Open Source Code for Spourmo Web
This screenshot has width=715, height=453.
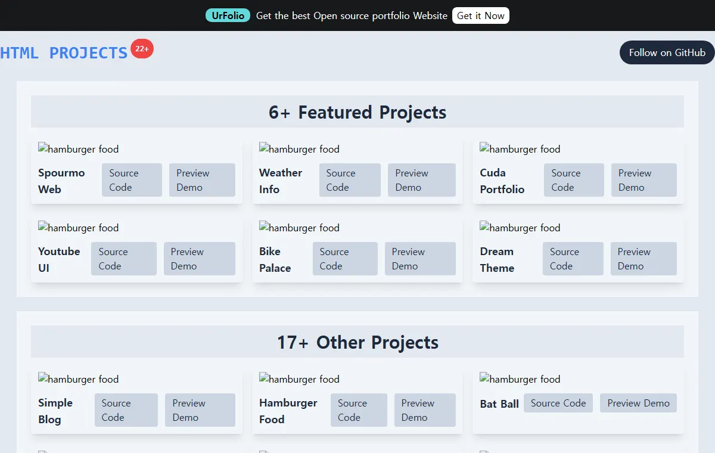pos(132,180)
